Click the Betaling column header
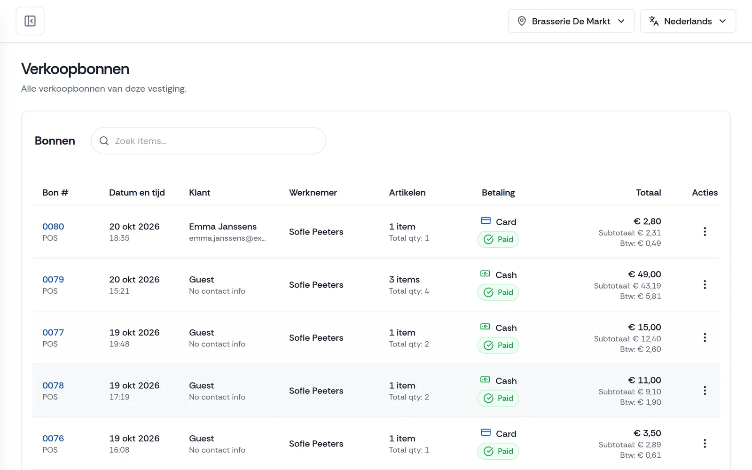The width and height of the screenshot is (752, 470). (498, 193)
